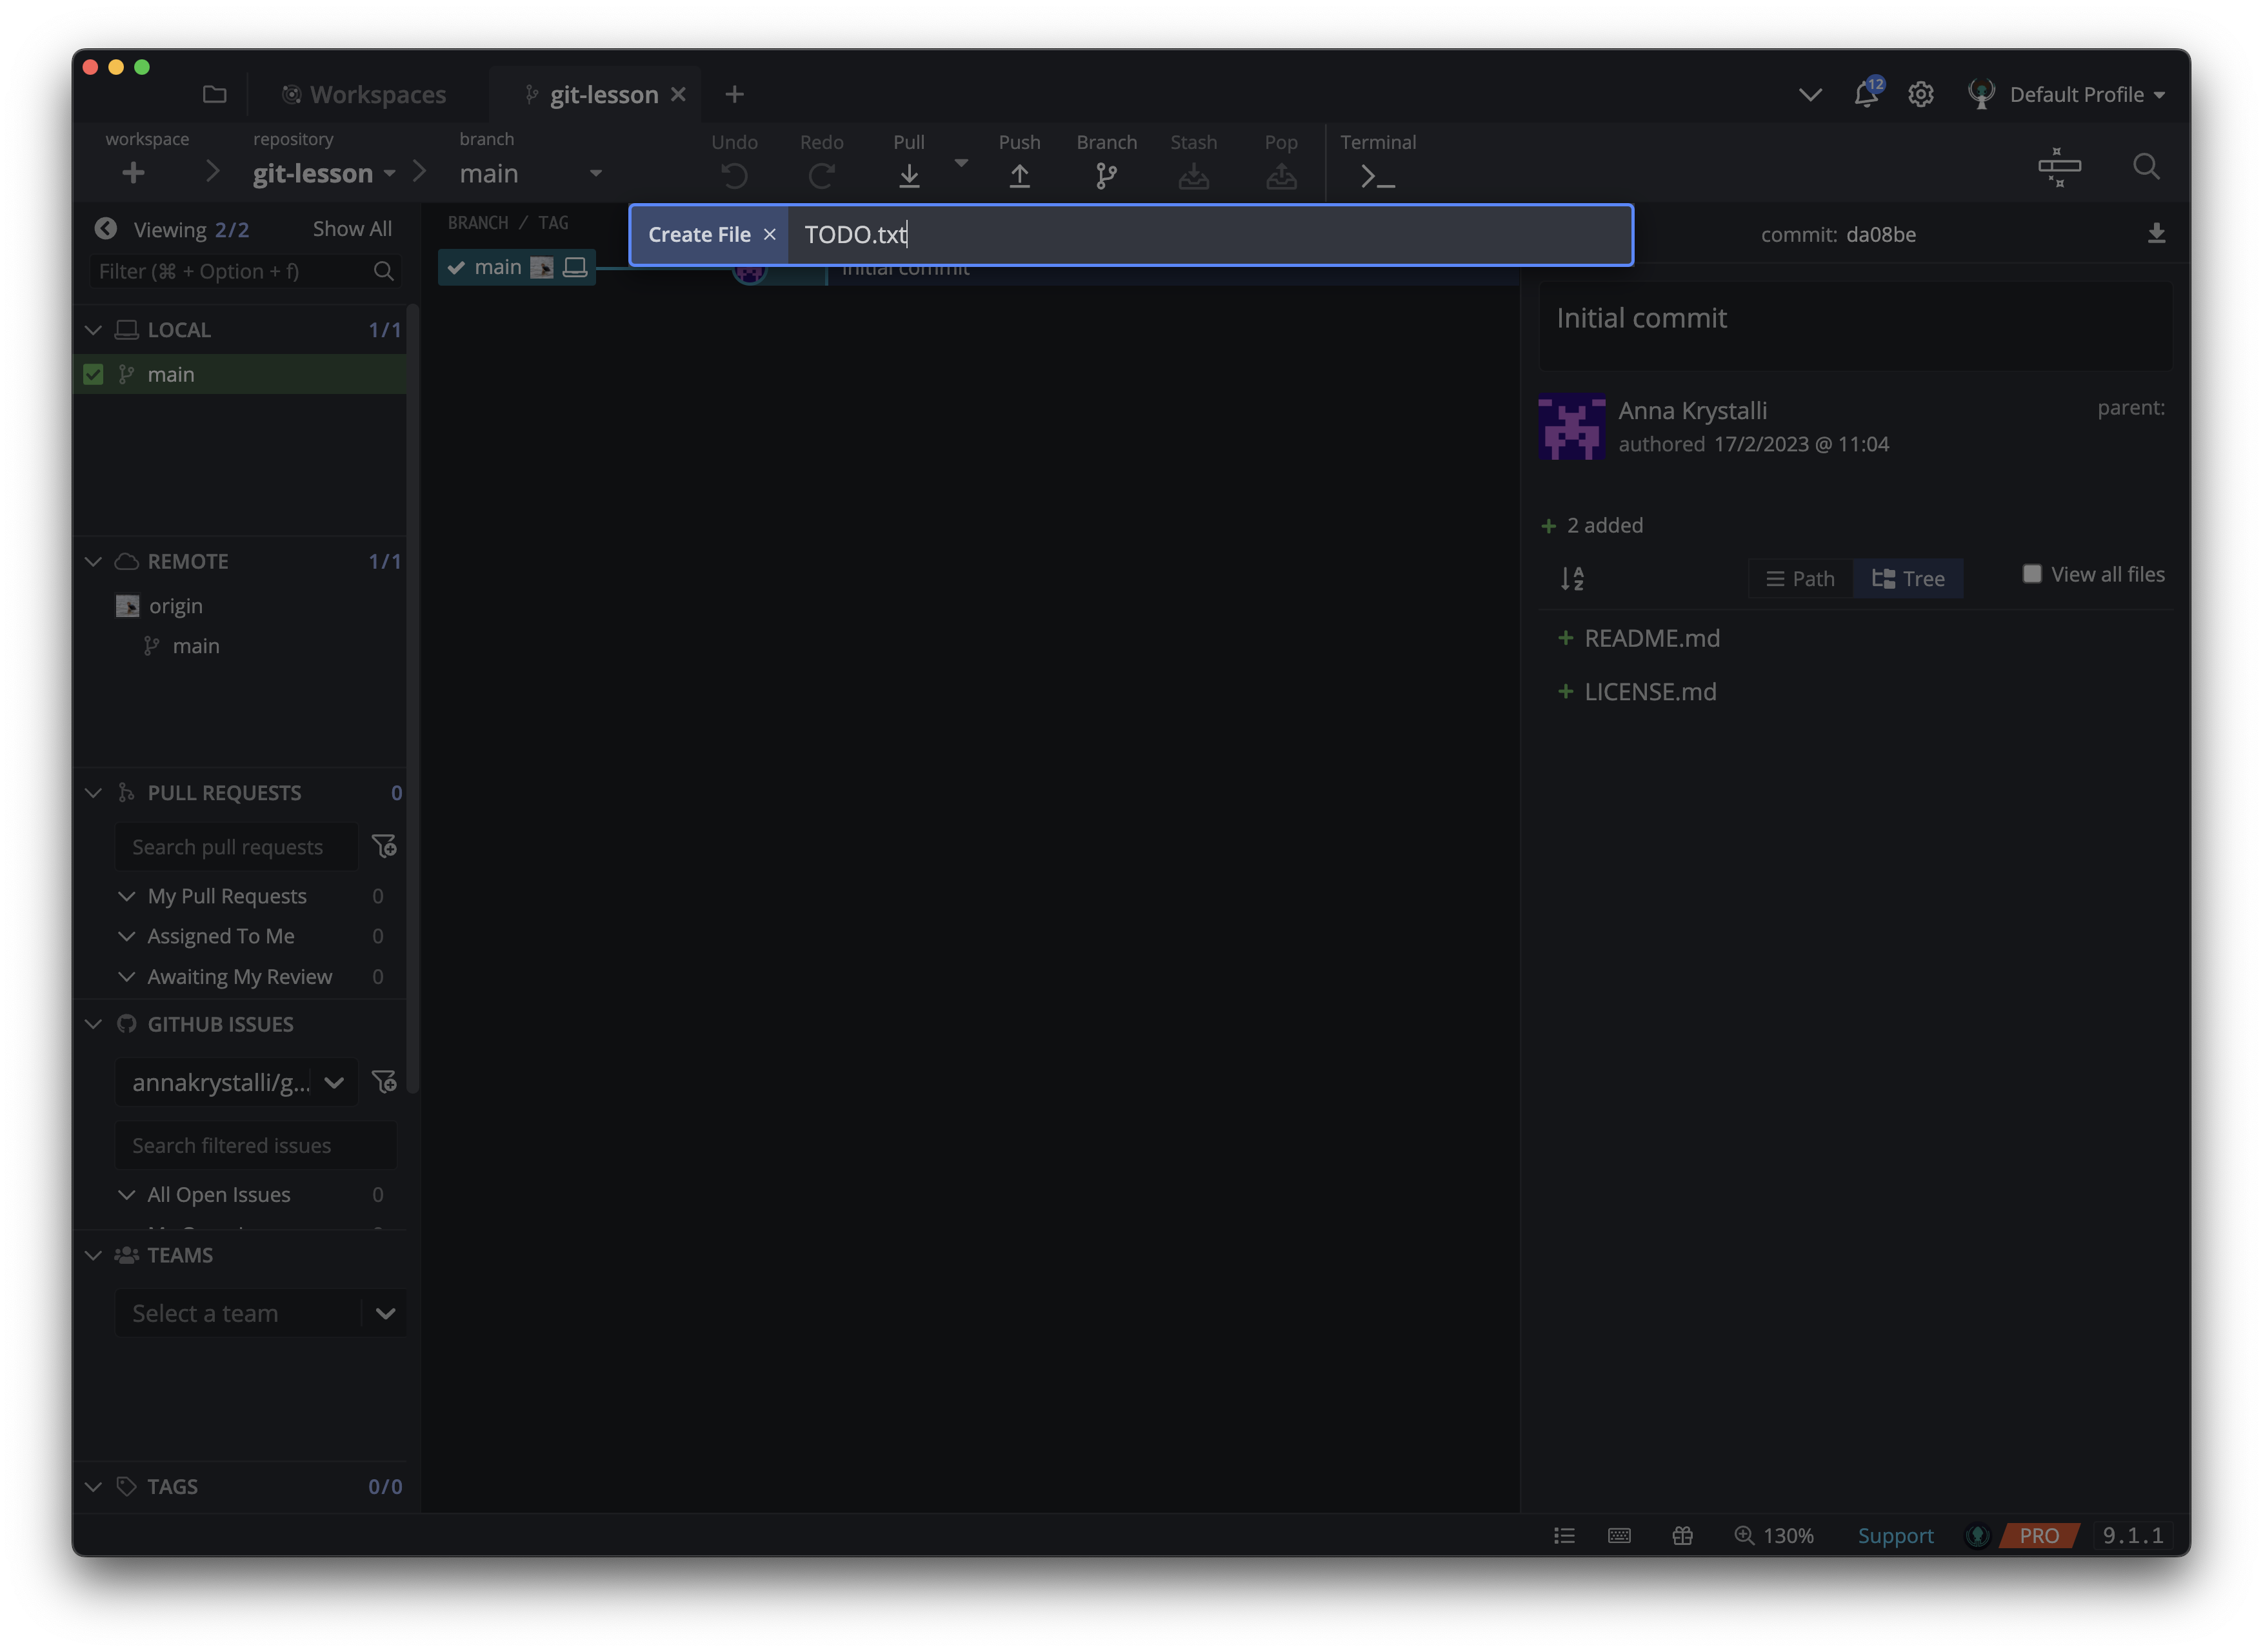Click the back arrow next to Viewing
Viewport: 2263px width, 1652px height.
coord(106,229)
